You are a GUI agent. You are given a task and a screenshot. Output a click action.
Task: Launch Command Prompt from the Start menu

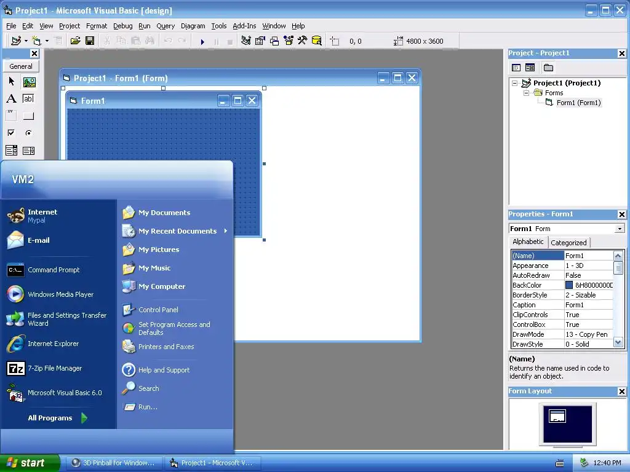[54, 270]
